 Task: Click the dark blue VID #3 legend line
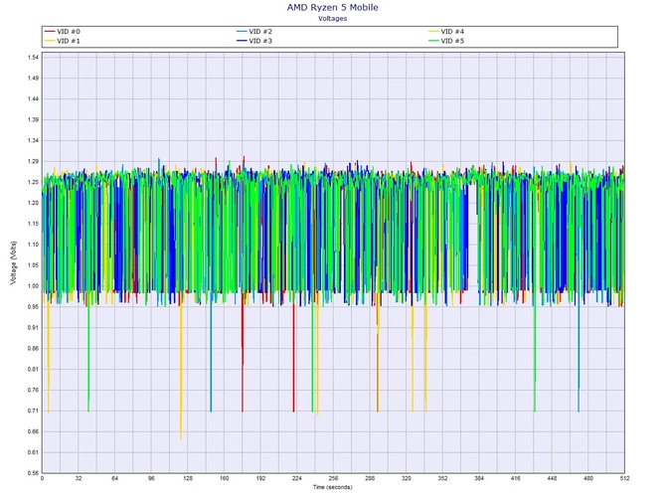click(x=242, y=41)
